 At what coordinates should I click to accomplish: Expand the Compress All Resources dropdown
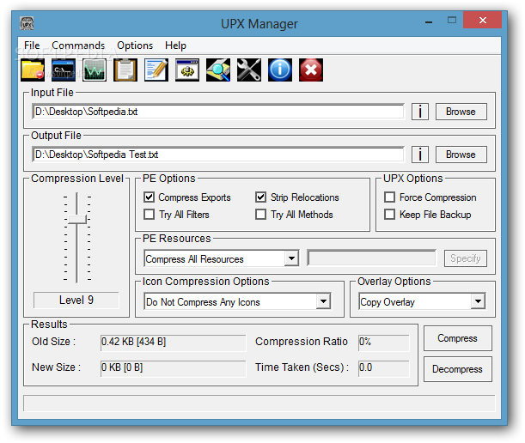pos(291,258)
